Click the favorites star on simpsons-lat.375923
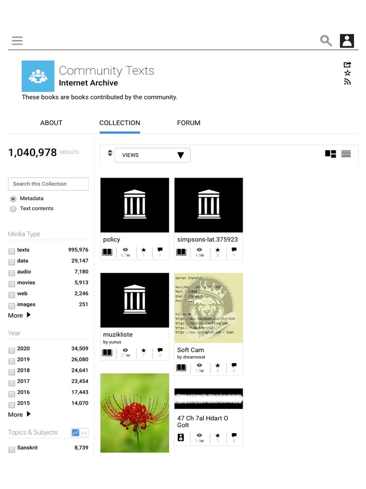Image resolution: width=366 pixels, height=489 pixels. tap(217, 250)
